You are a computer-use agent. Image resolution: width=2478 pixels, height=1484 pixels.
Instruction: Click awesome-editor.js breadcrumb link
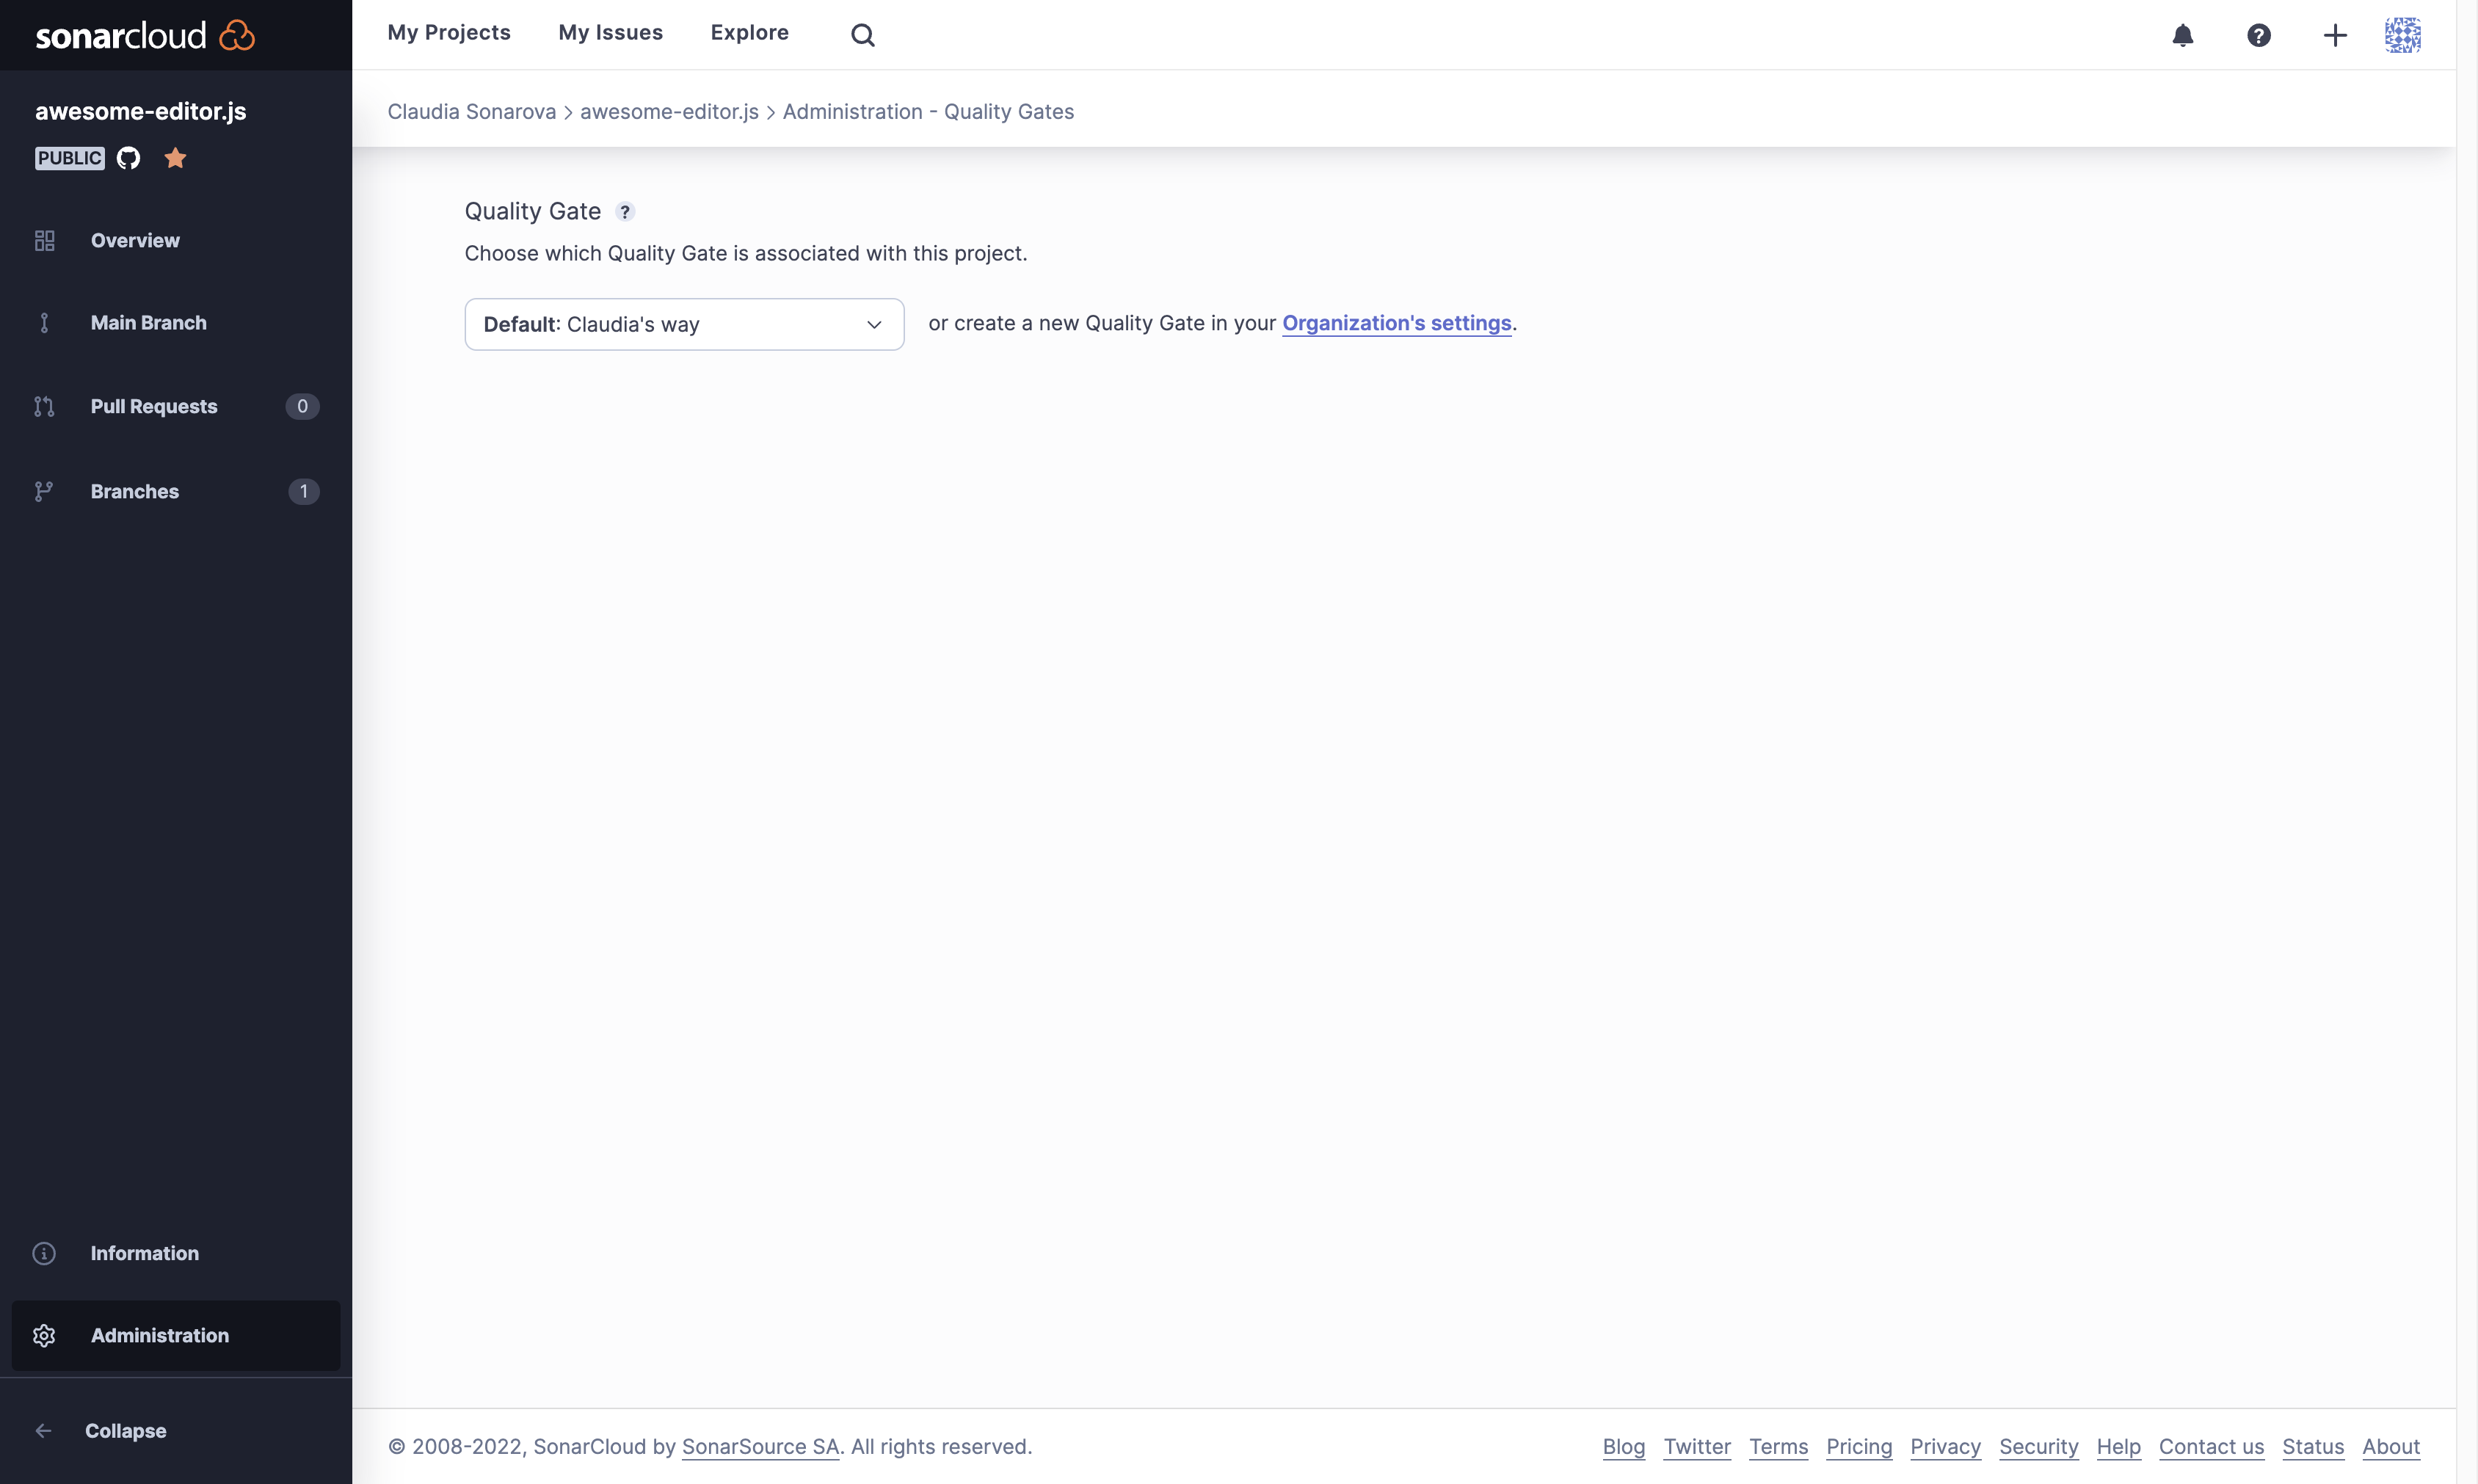tap(669, 112)
